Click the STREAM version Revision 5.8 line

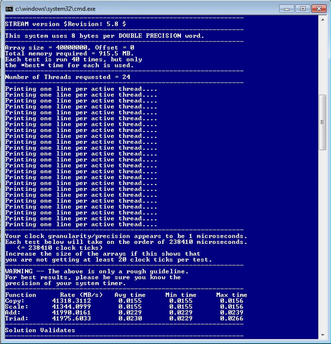[66, 24]
